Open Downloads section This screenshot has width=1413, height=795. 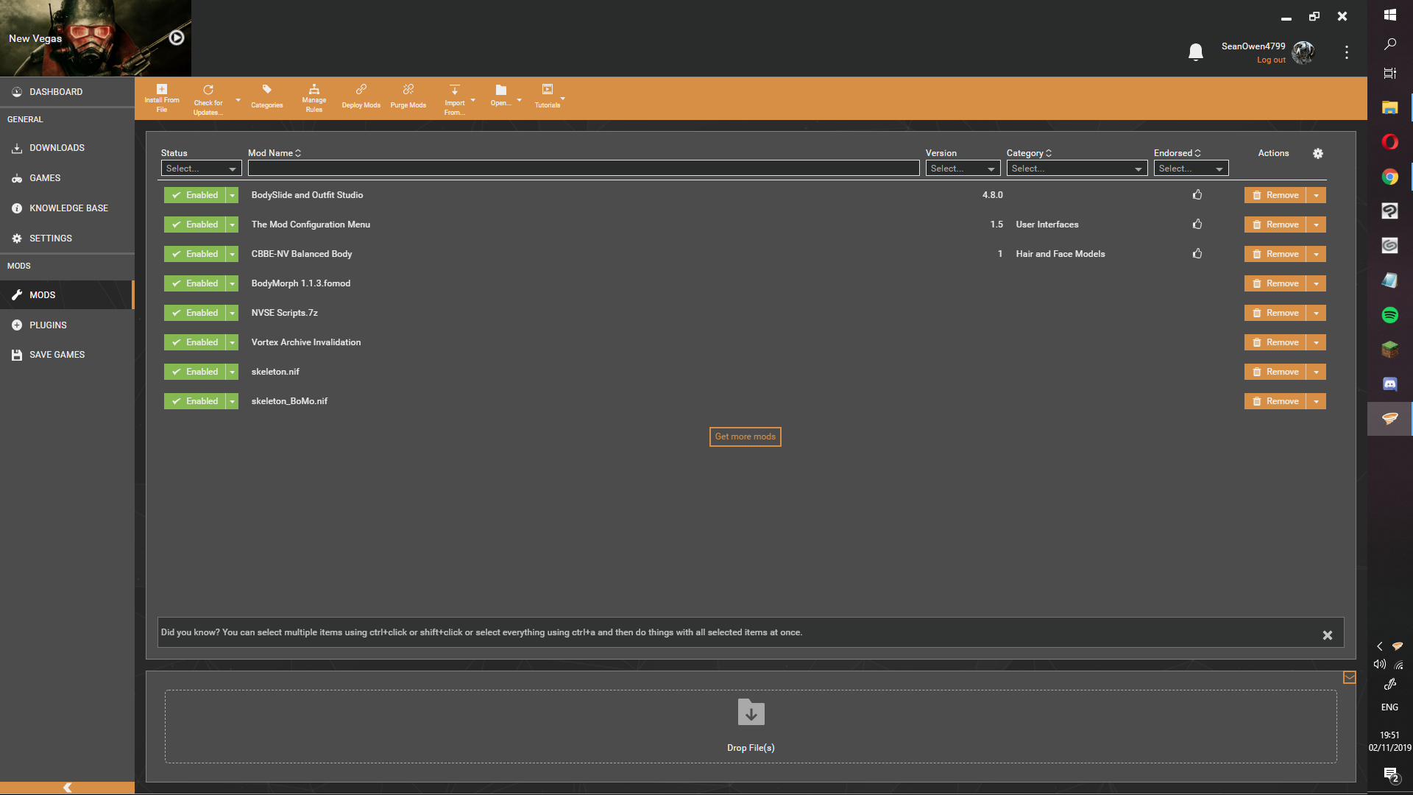pos(67,148)
